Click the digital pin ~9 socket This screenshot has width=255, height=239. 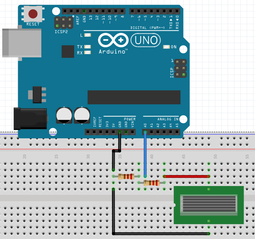click(x=116, y=11)
